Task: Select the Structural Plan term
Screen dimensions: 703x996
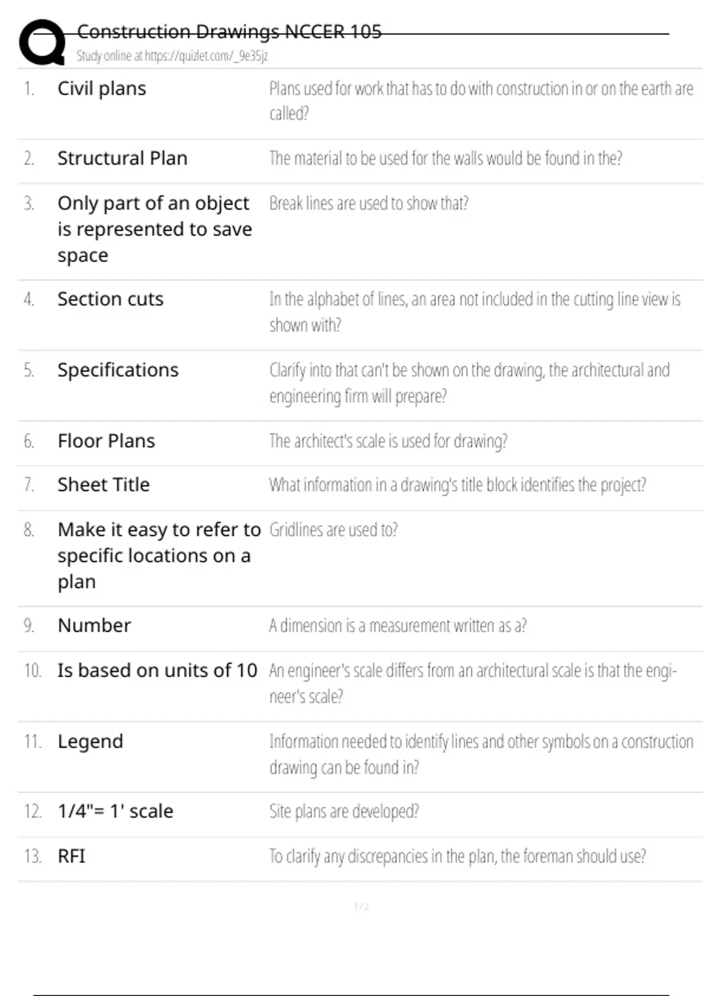Action: [122, 158]
